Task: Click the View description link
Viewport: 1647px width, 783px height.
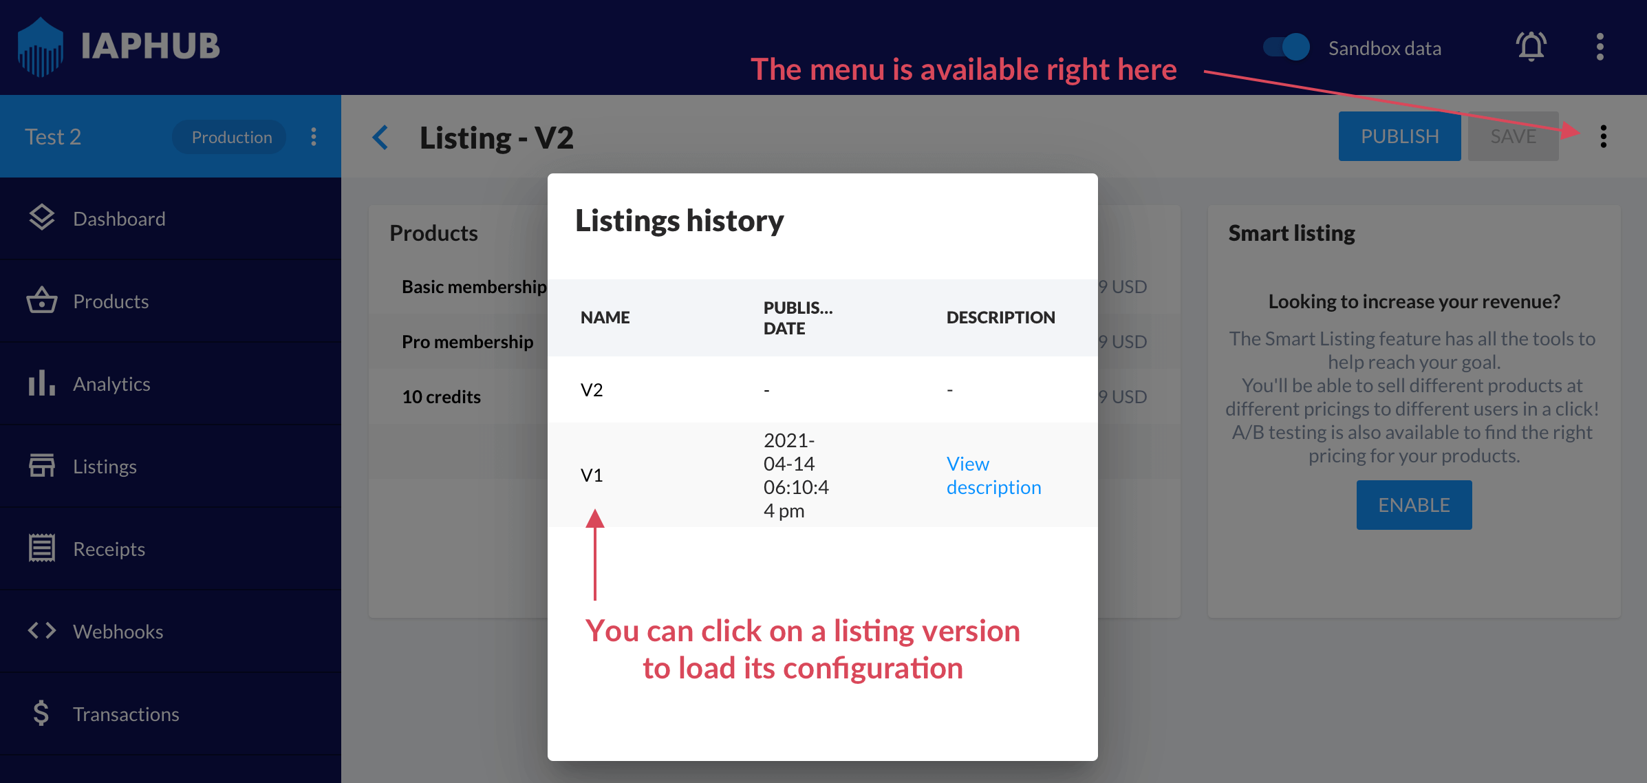Action: pos(993,475)
